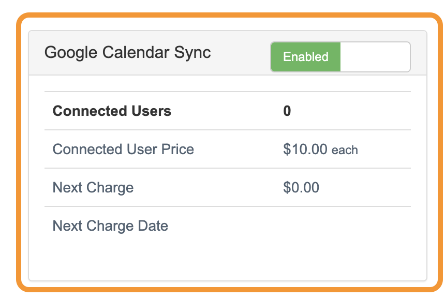445x299 pixels.
Task: Select the $0.00 Next Charge amount
Action: [301, 187]
